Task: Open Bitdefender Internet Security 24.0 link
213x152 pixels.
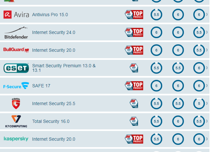Action: pyautogui.click(x=54, y=32)
